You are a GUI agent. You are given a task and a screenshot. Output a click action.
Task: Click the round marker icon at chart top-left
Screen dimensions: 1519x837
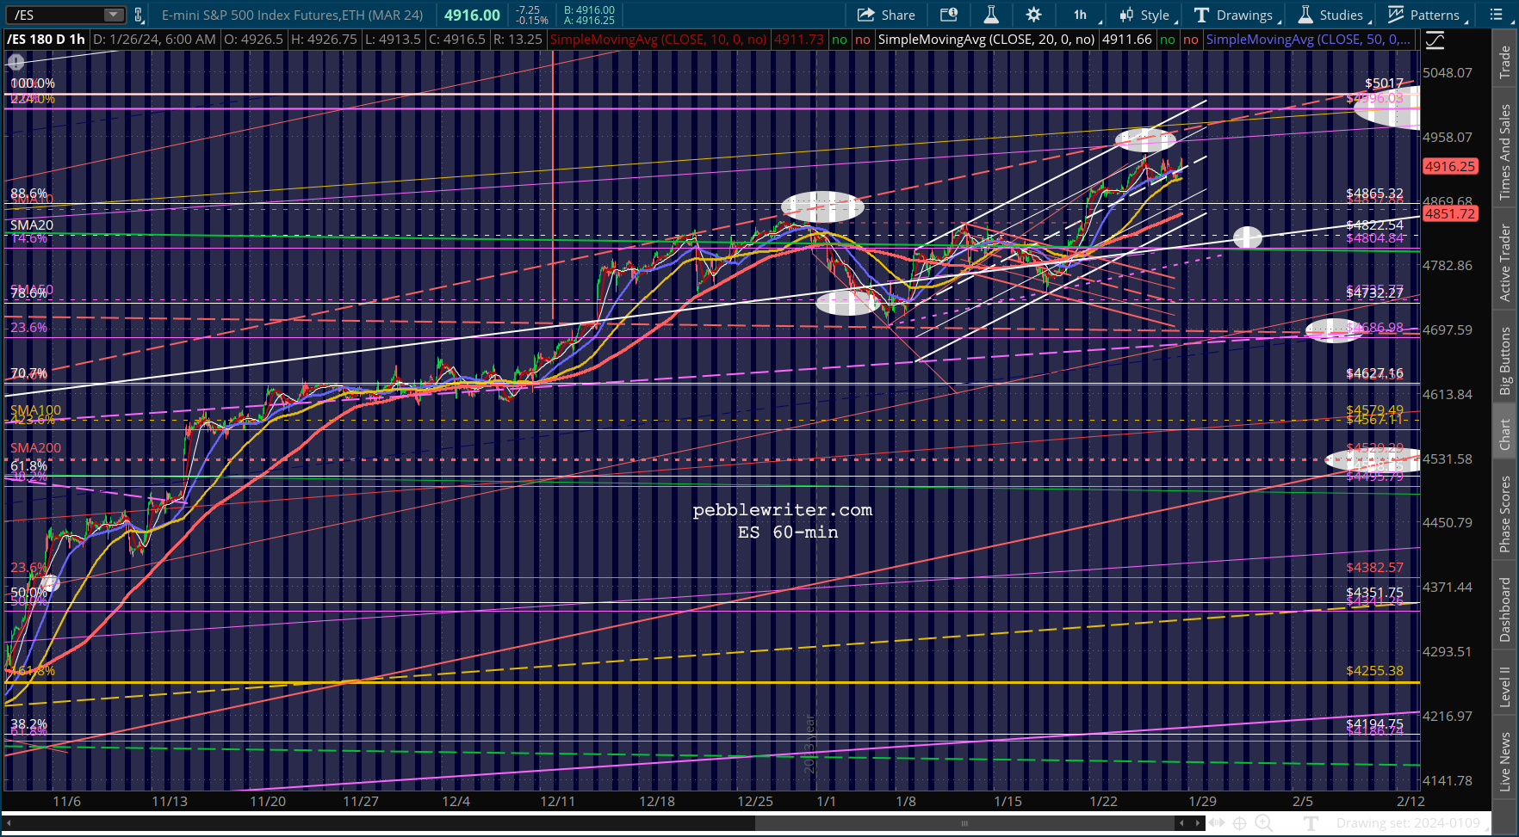point(15,62)
